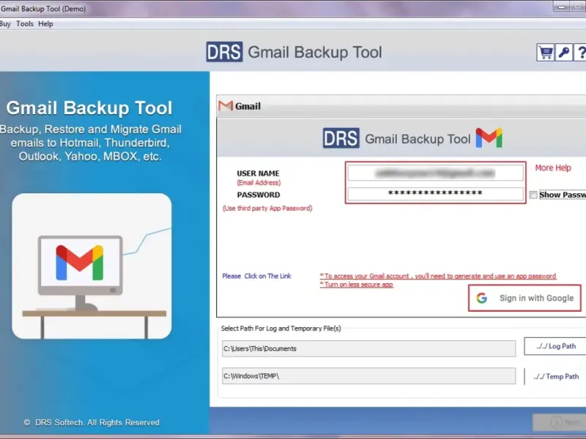Click the USER NAME label
The image size is (586, 439).
coord(258,173)
